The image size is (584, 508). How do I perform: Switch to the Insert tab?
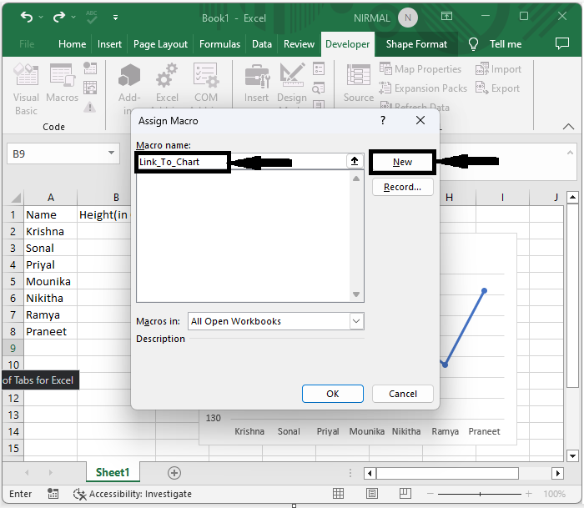[x=109, y=44]
